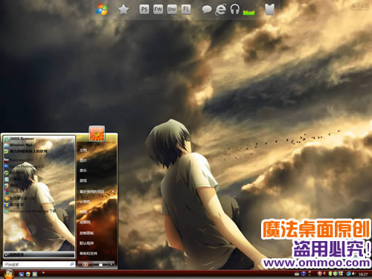Screen dimensions: 372x279
Task: Click the green equalizer icon in dock
Action: [248, 12]
